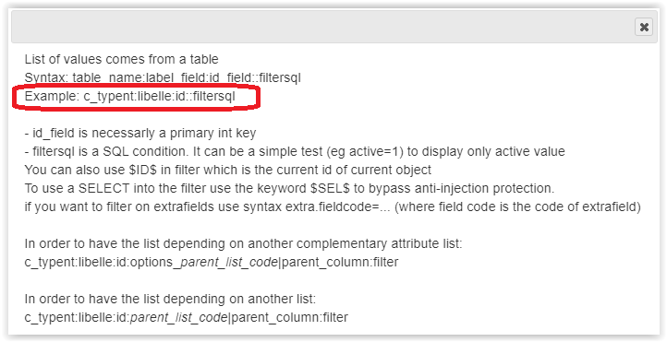The height and width of the screenshot is (342, 667).
Task: Click "parent_column:filter" in the last line
Action: click(x=290, y=317)
